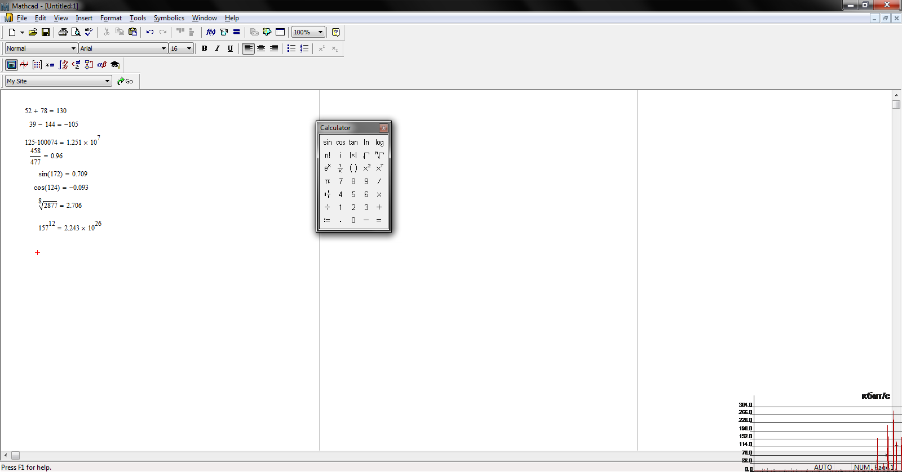Insert absolute value |x| from Calculator
Viewport: 902px width, 472px height.
[x=353, y=155]
